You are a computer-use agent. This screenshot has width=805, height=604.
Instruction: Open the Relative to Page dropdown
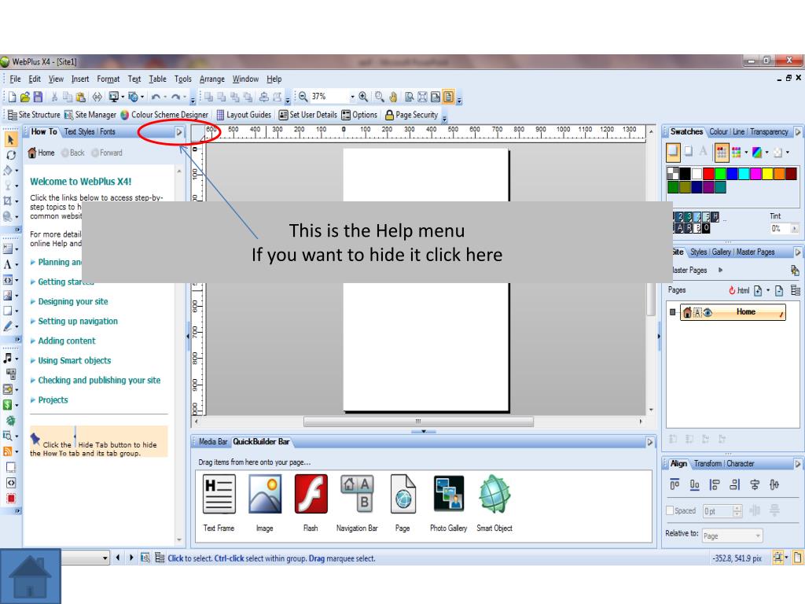click(x=732, y=536)
